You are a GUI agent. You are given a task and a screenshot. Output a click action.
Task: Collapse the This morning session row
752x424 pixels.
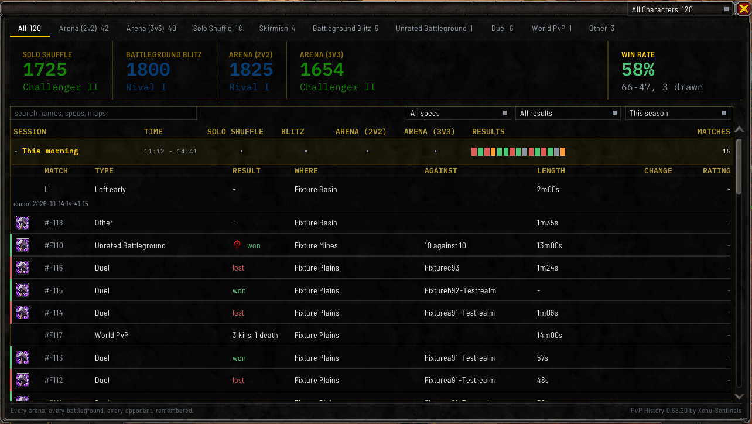(371, 151)
